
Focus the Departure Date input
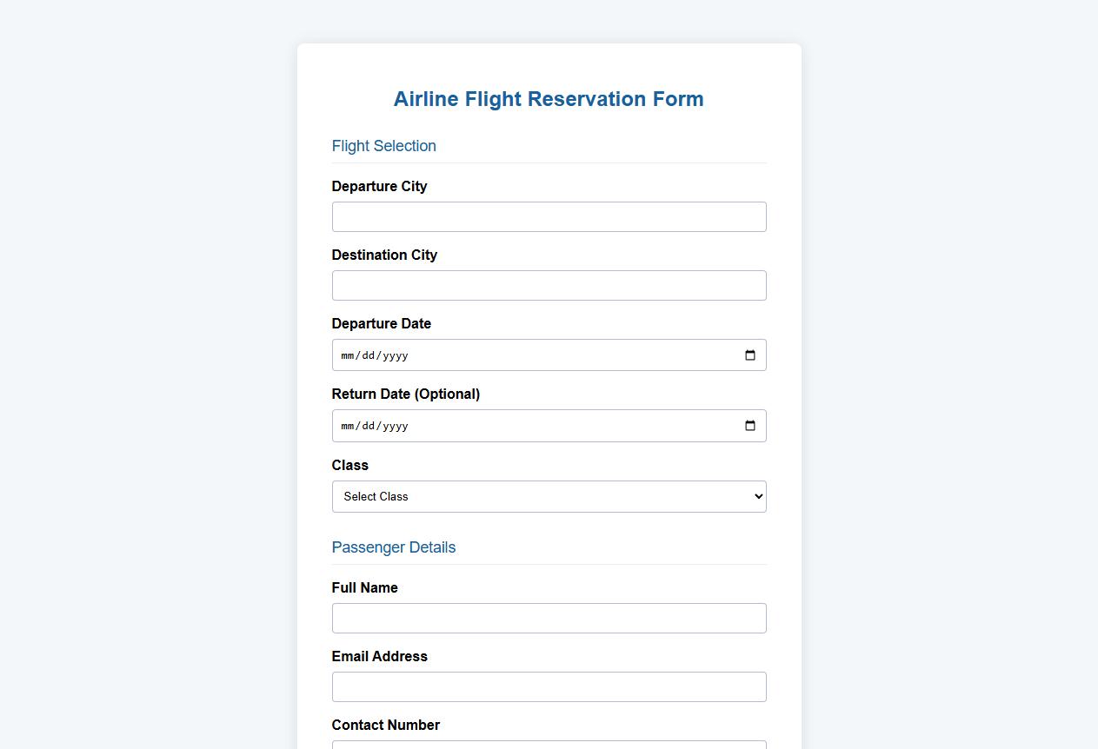click(522, 355)
